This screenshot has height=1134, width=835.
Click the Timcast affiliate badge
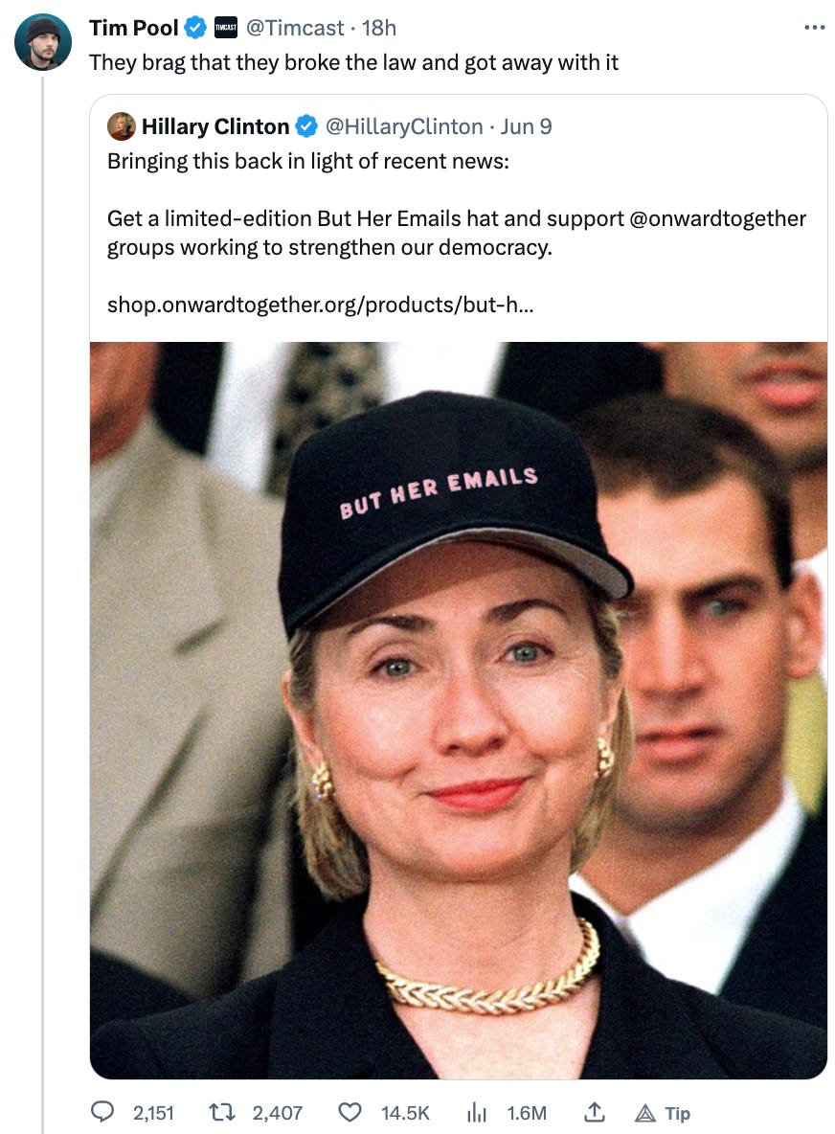226,28
